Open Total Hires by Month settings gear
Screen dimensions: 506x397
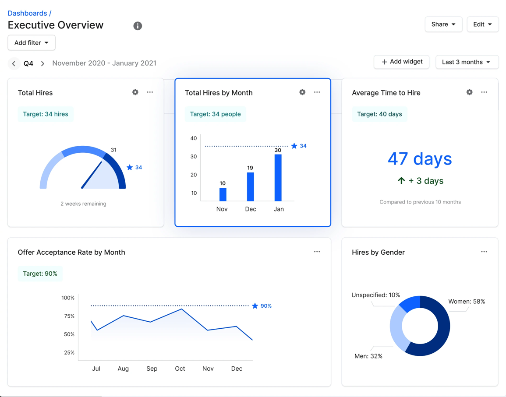click(302, 92)
